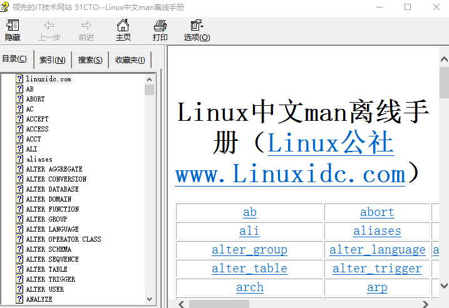Viewport: 449px width, 308px height.
Task: Open the www.Linuxidc.com heading link
Action: coord(290,173)
